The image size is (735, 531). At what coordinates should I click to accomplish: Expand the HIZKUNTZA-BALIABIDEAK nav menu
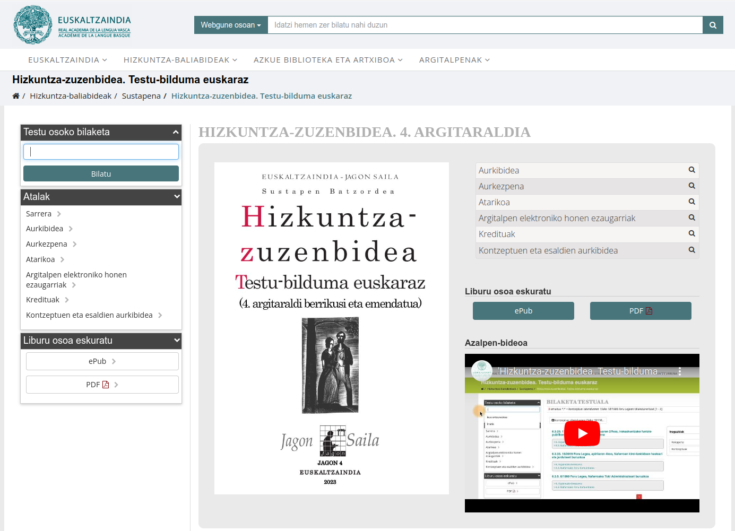[180, 60]
